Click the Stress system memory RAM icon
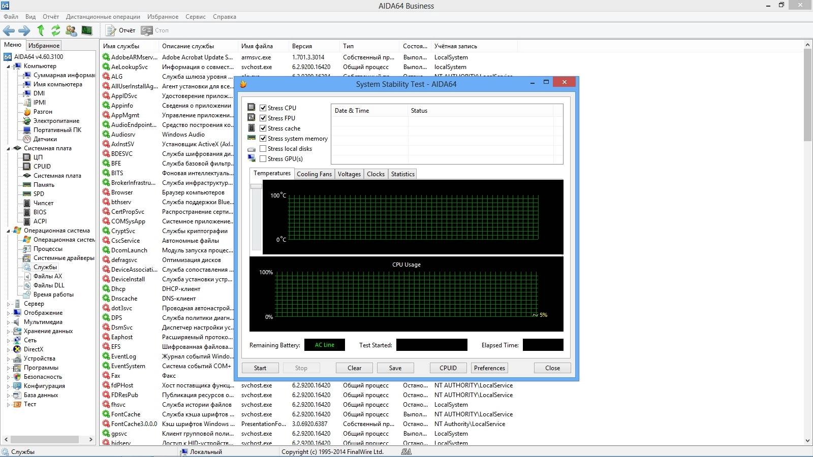This screenshot has height=457, width=813. coord(252,138)
